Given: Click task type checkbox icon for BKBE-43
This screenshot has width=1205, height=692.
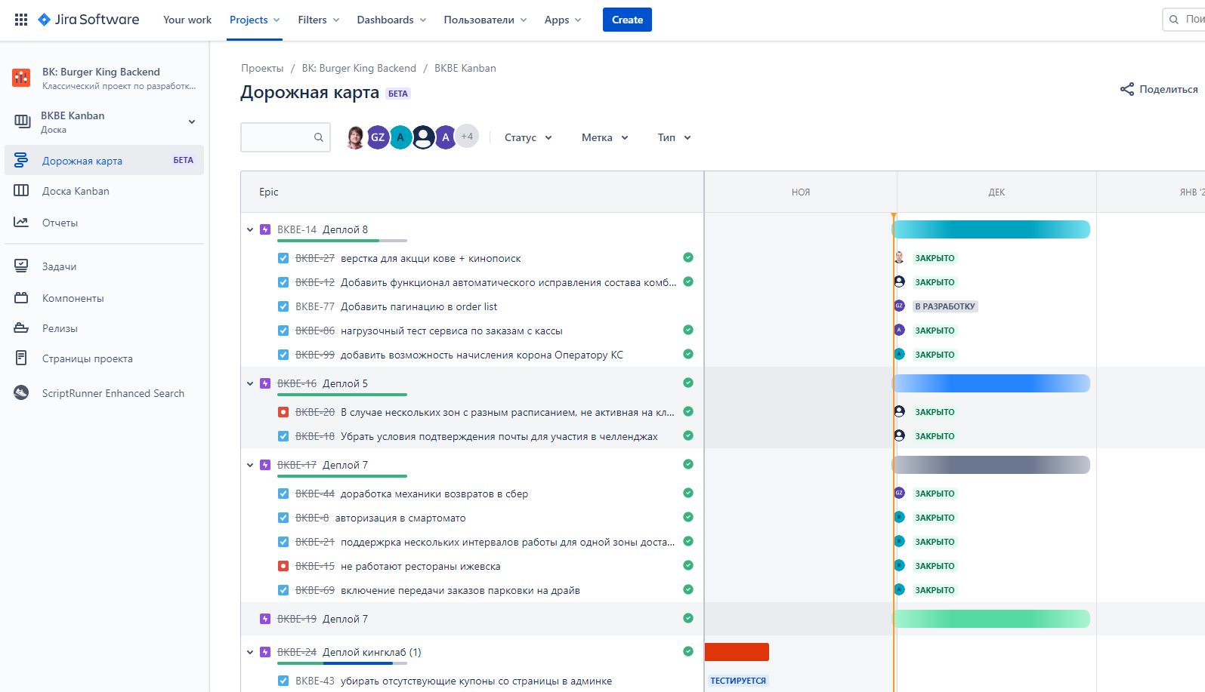Looking at the screenshot, I should pos(283,681).
